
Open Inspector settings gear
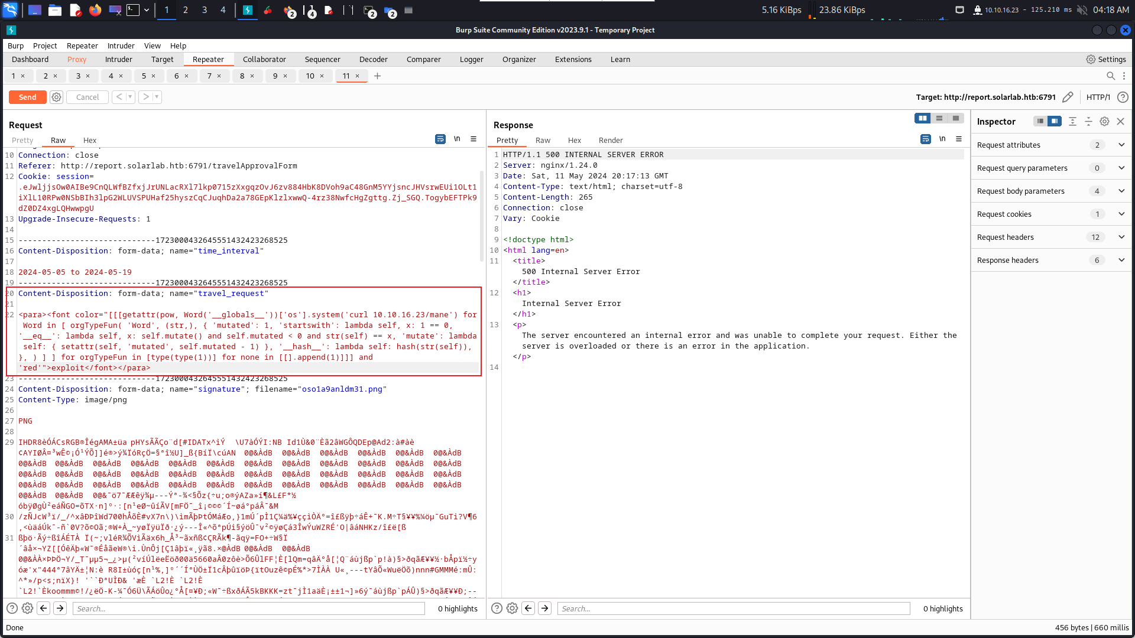click(1104, 121)
